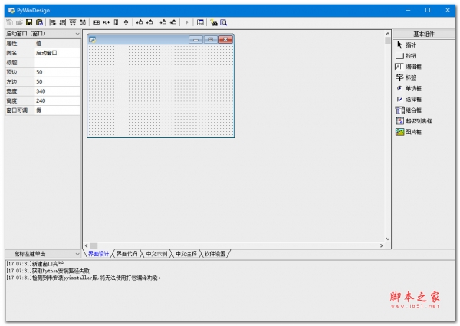Select the 单选框 radio button component
Screen dimensions: 460x326
click(x=409, y=88)
